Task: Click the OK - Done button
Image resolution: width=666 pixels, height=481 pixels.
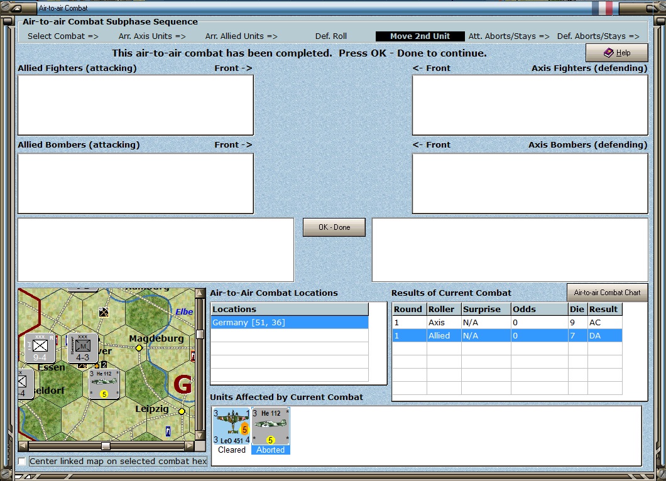Action: tap(334, 227)
